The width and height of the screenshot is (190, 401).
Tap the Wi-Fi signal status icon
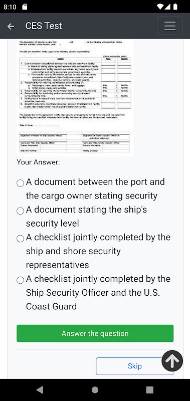point(160,7)
